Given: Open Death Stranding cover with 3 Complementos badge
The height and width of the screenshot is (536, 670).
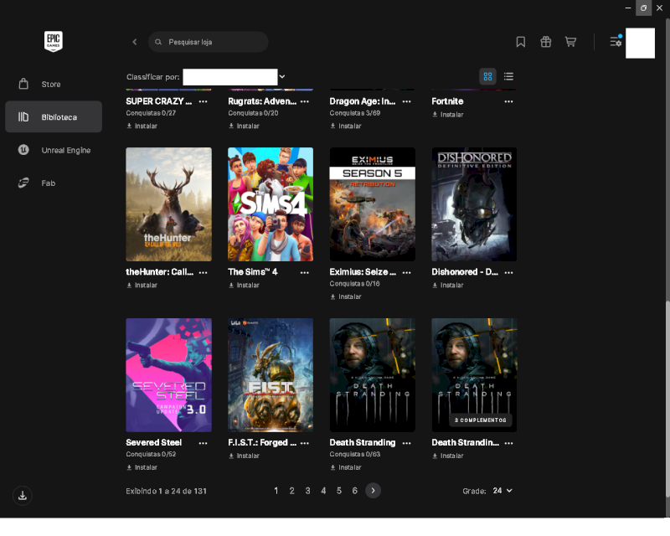Looking at the screenshot, I should (x=474, y=375).
